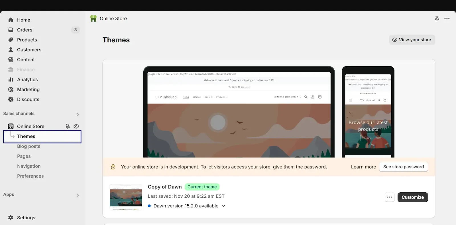456x225 pixels.
Task: Click the mobile theme preview image
Action: pyautogui.click(x=368, y=112)
